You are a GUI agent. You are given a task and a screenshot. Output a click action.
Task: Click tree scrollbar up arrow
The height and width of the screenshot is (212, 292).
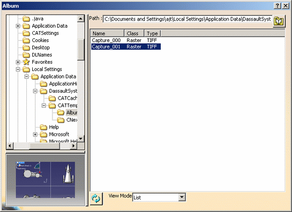[x=81, y=19]
